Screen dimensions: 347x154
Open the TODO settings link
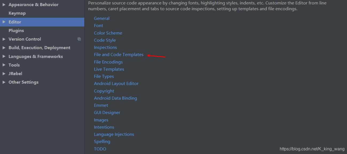tap(100, 149)
